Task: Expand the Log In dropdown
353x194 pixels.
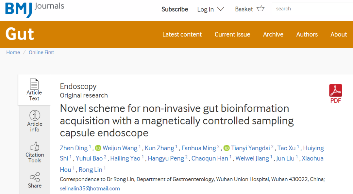Action: coord(210,9)
